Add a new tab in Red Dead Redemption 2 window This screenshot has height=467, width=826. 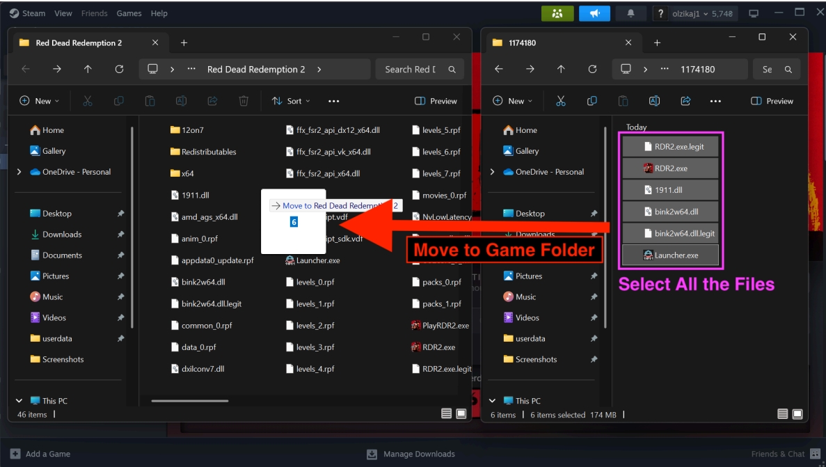pyautogui.click(x=184, y=42)
